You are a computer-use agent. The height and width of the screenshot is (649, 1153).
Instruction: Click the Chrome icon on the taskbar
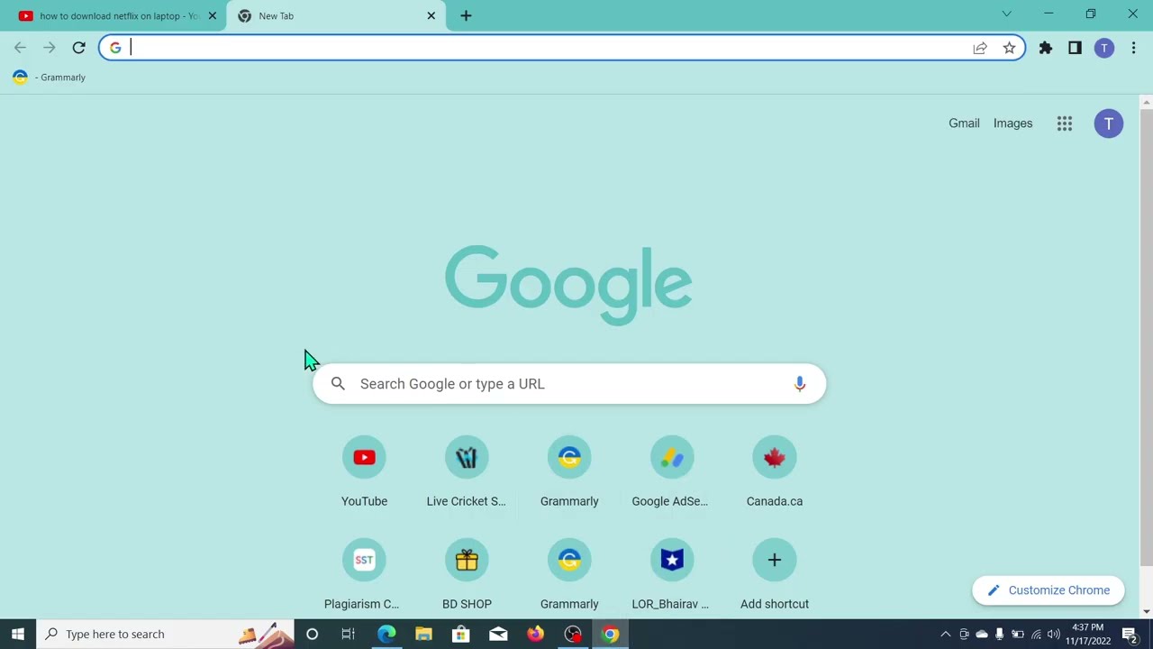pos(610,634)
